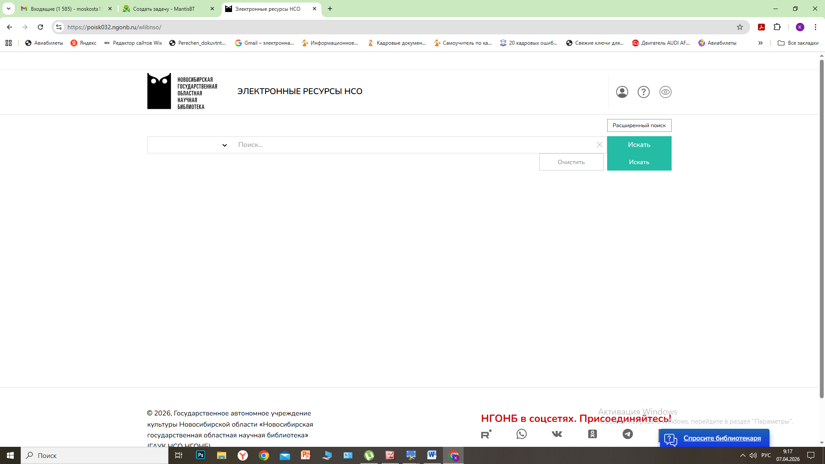Open the help question mark icon

pyautogui.click(x=643, y=92)
